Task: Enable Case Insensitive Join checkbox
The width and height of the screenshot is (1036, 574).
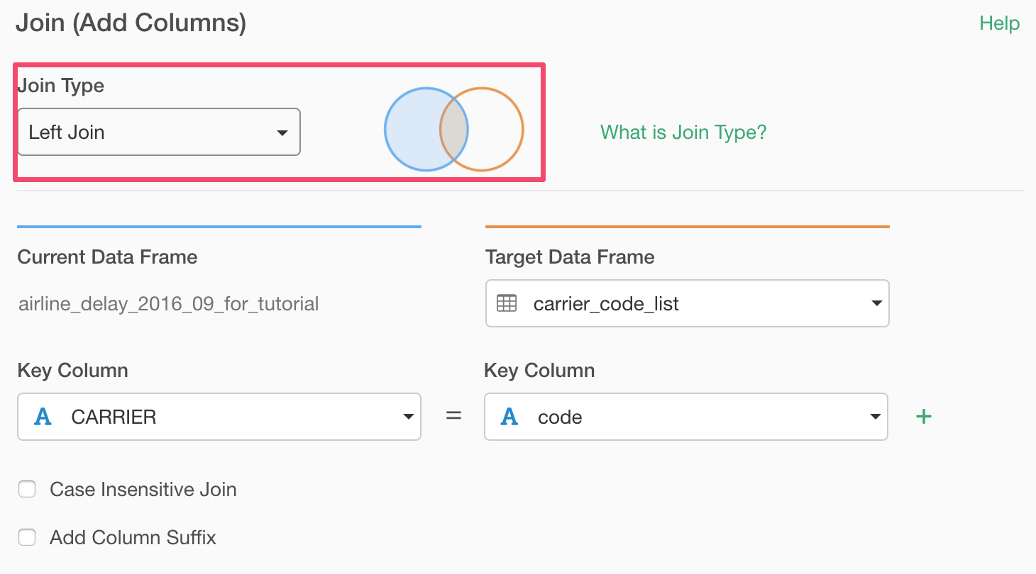Action: pos(27,489)
